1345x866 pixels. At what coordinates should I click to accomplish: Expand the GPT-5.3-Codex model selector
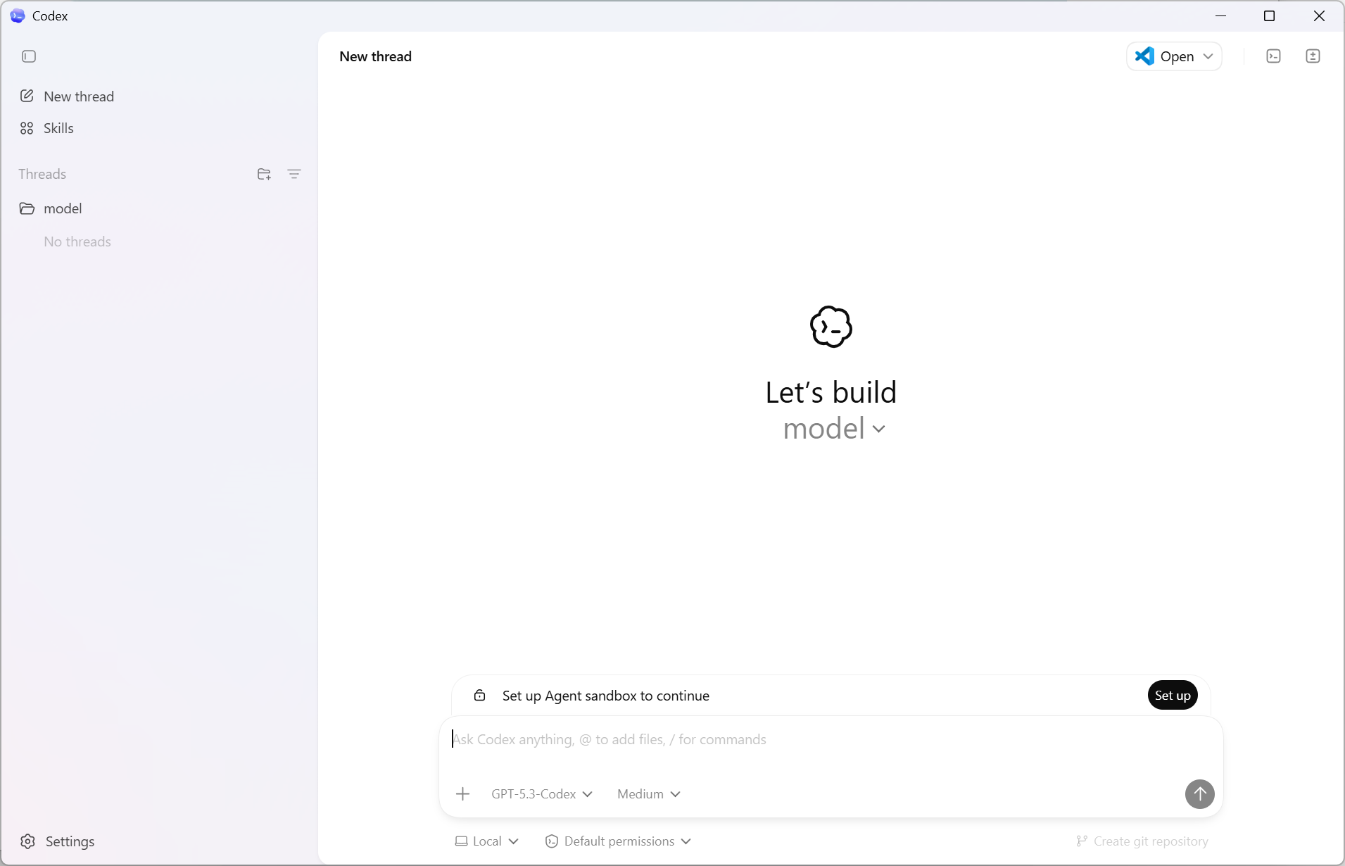pyautogui.click(x=541, y=794)
